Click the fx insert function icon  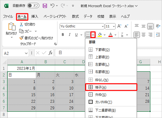[51, 53]
